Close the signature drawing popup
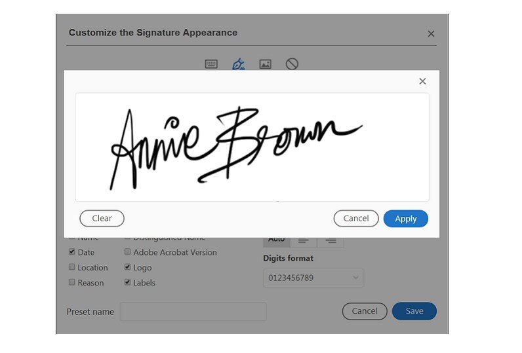522x353 pixels. coord(422,81)
